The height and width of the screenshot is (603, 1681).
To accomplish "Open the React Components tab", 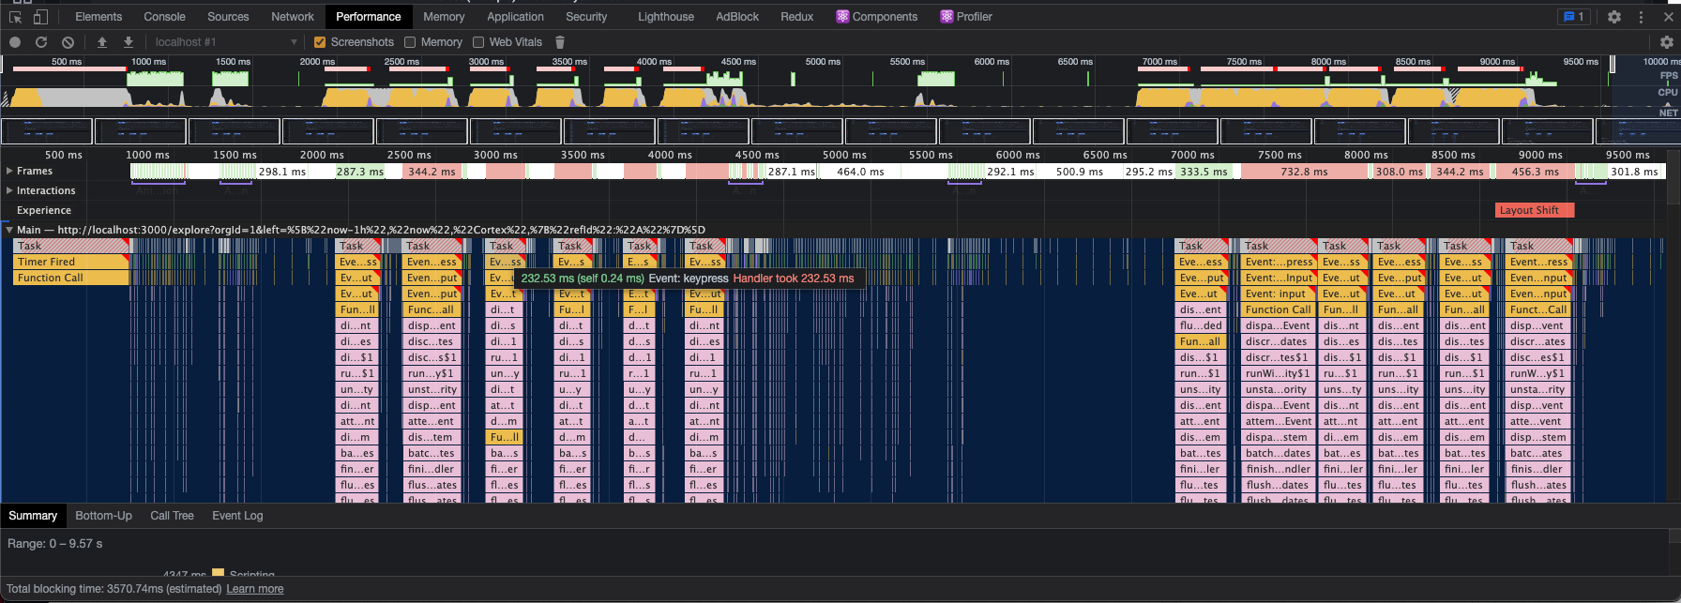I will (877, 17).
